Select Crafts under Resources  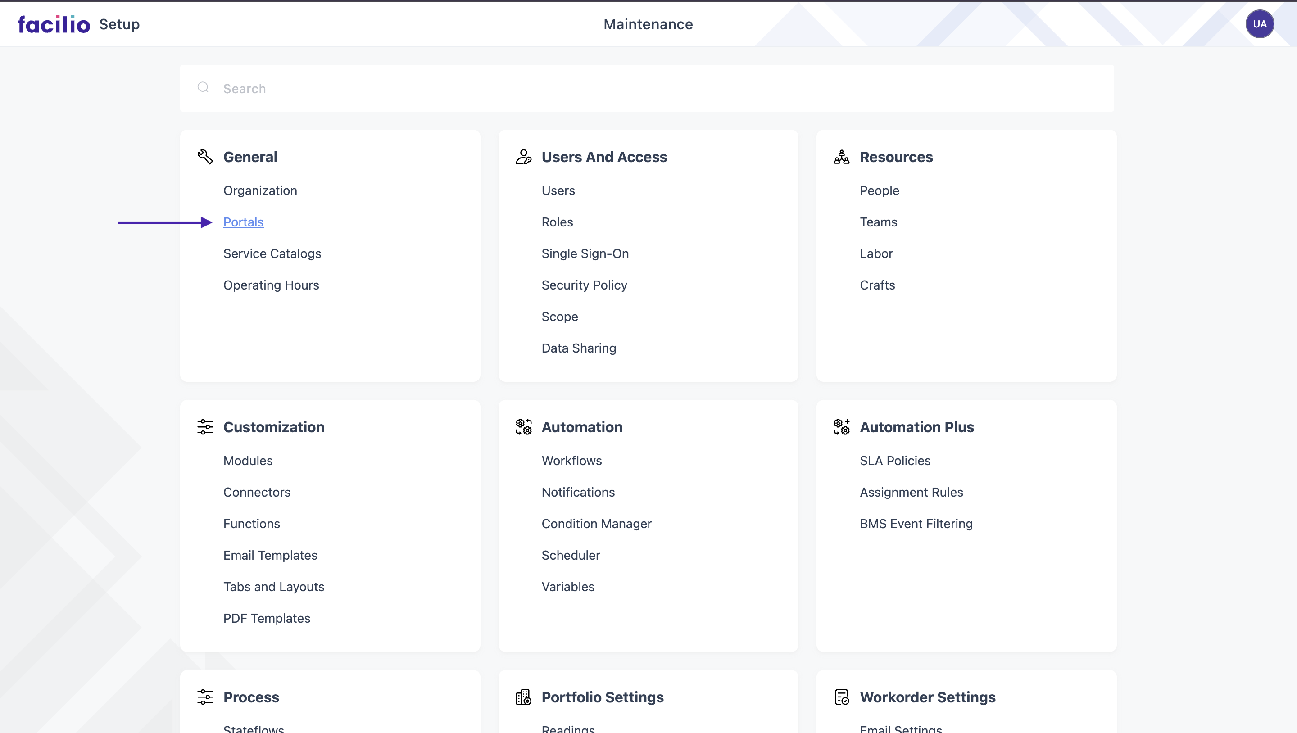pos(877,285)
